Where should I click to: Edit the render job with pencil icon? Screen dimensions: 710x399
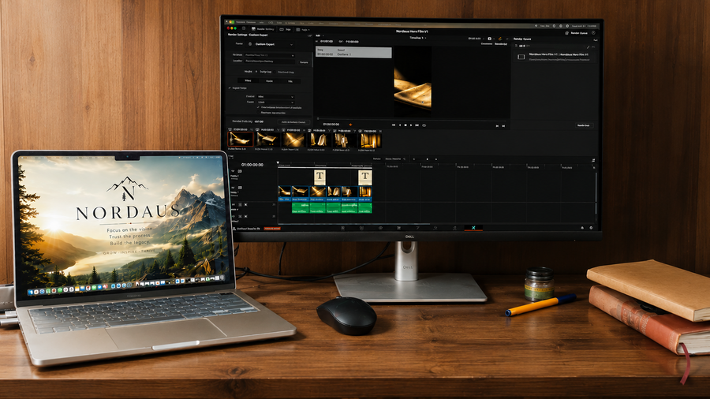pyautogui.click(x=588, y=47)
